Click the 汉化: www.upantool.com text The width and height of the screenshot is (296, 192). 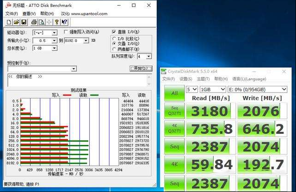pos(84,14)
